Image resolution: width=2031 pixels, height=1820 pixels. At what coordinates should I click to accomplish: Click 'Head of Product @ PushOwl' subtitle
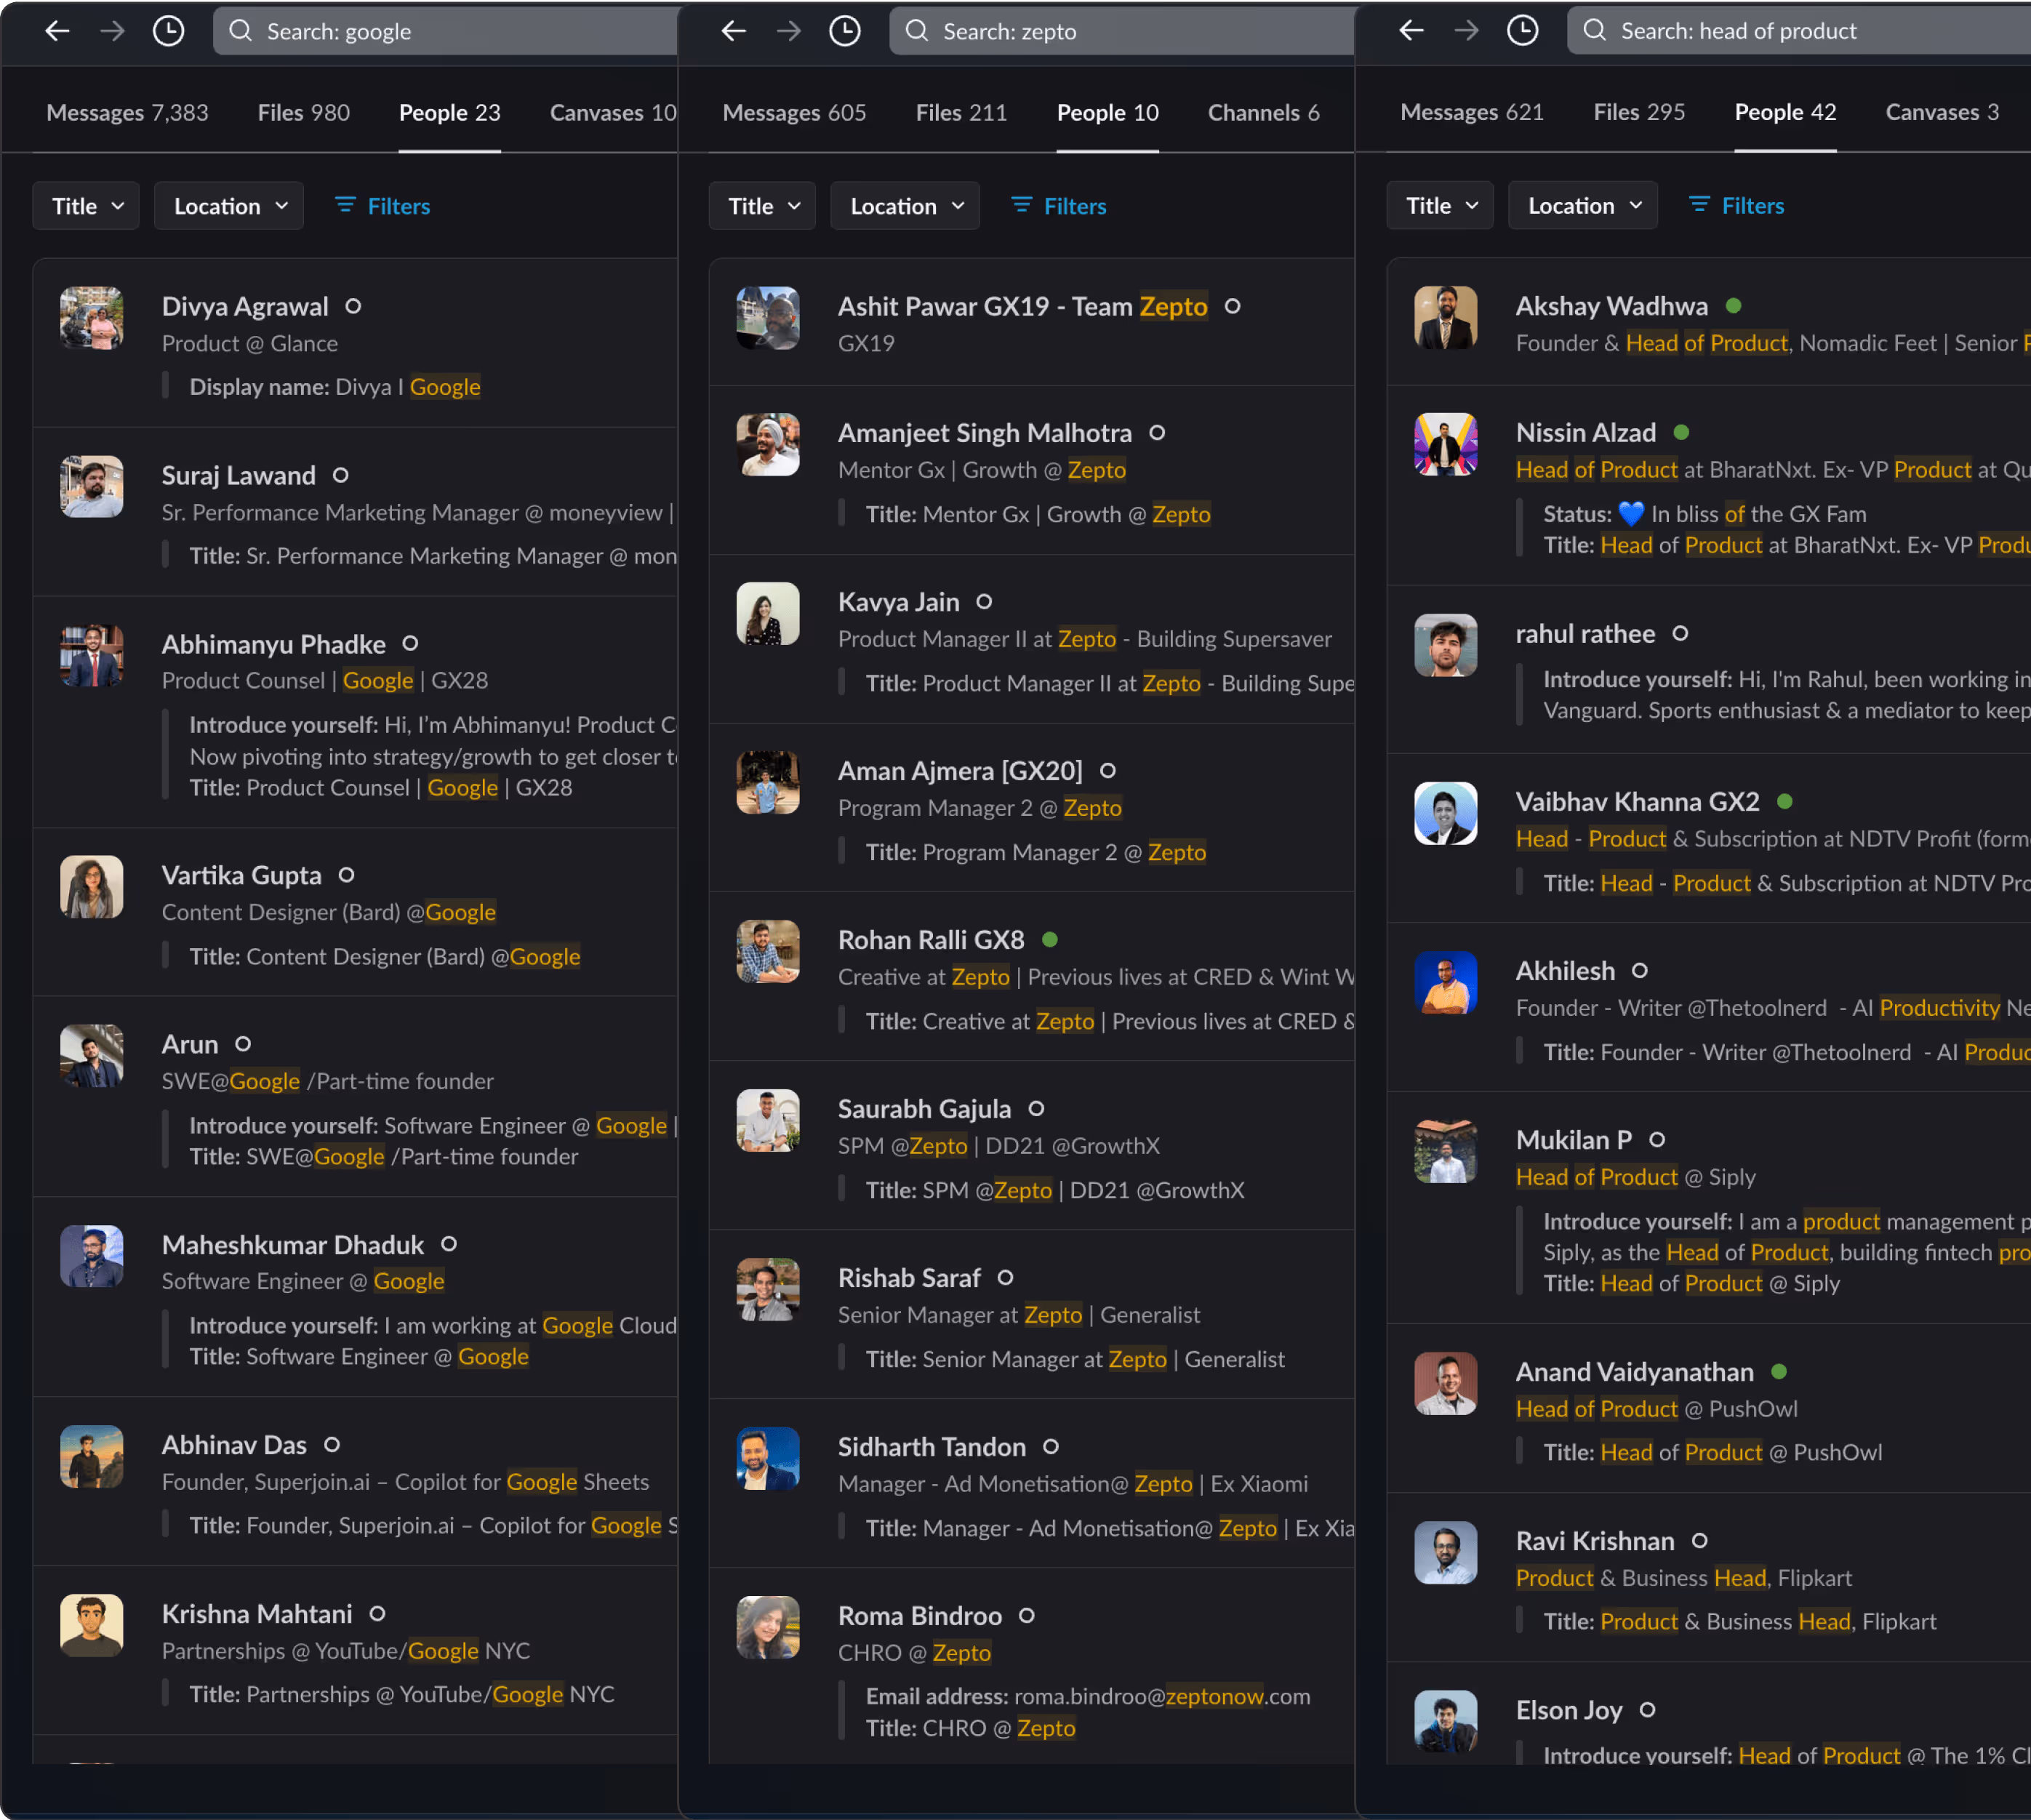coord(1657,1409)
